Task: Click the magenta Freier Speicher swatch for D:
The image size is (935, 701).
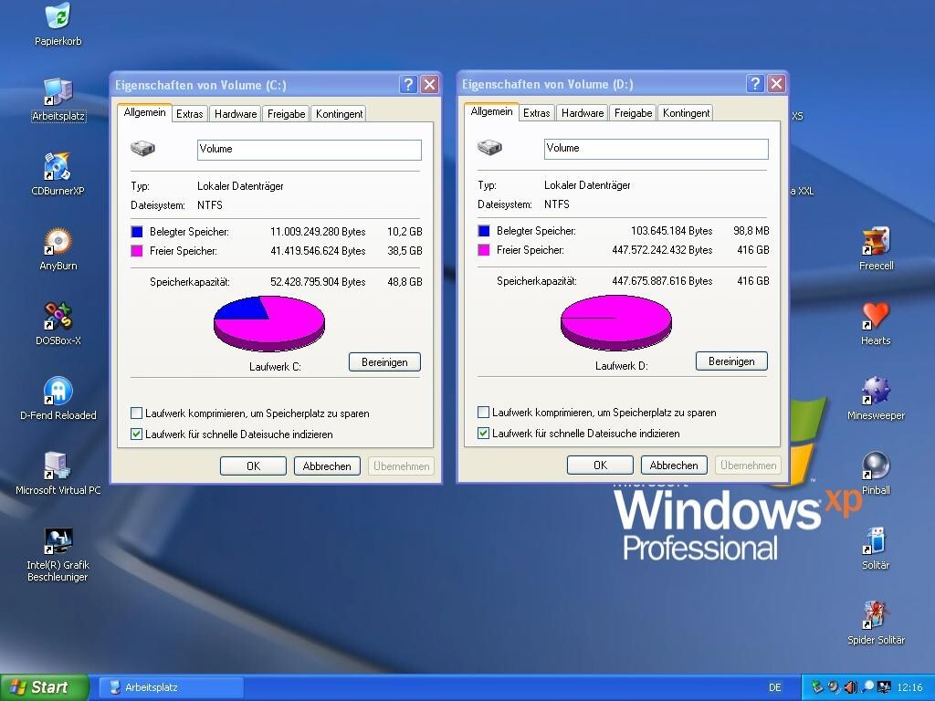Action: point(484,250)
